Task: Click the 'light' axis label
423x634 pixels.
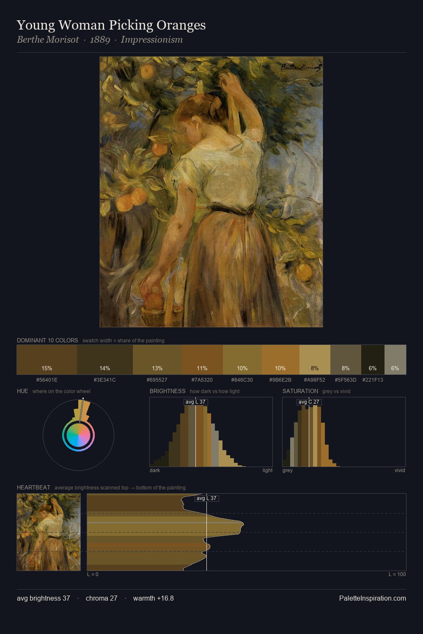Action: pos(267,470)
